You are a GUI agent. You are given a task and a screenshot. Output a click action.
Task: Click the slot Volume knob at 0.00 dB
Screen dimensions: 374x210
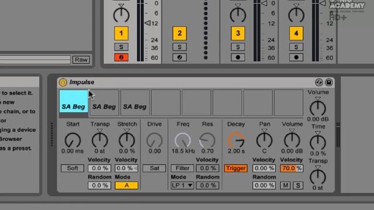tap(292, 140)
